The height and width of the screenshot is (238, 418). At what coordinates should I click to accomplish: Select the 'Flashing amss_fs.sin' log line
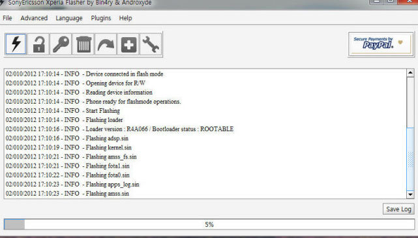pyautogui.click(x=71, y=156)
